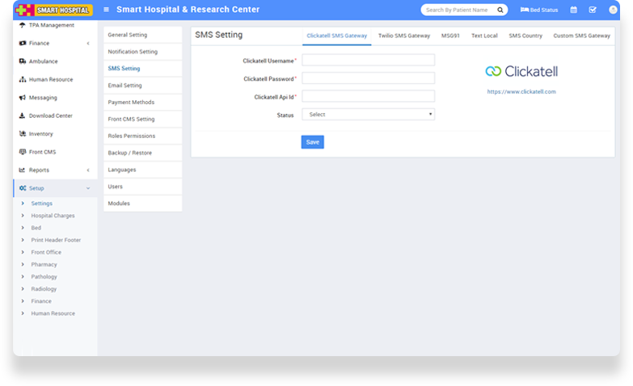Click the Clickatell Username input field
Image resolution: width=633 pixels, height=386 pixels.
click(x=368, y=60)
